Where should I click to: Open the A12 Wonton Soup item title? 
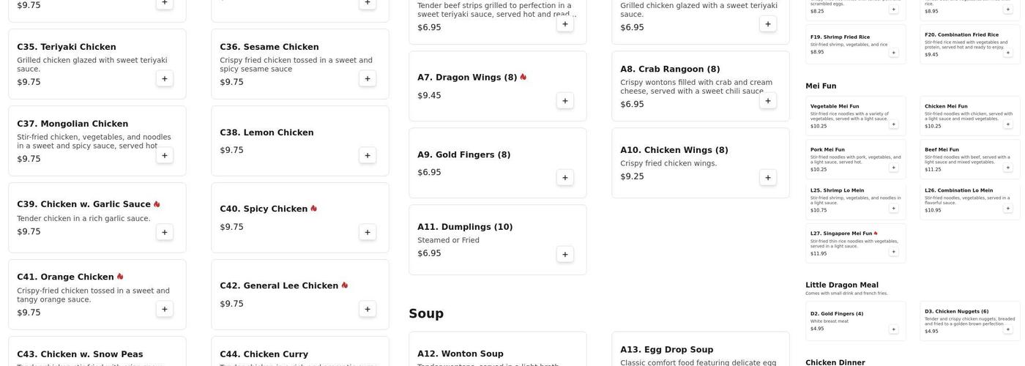pos(461,354)
